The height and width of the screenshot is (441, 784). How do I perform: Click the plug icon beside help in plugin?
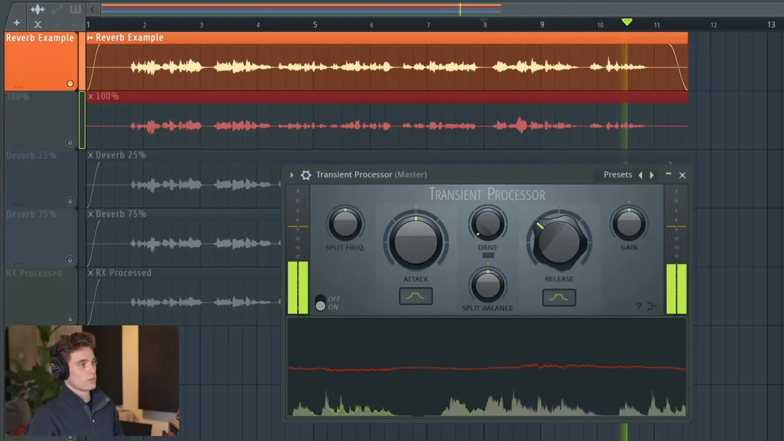point(652,306)
